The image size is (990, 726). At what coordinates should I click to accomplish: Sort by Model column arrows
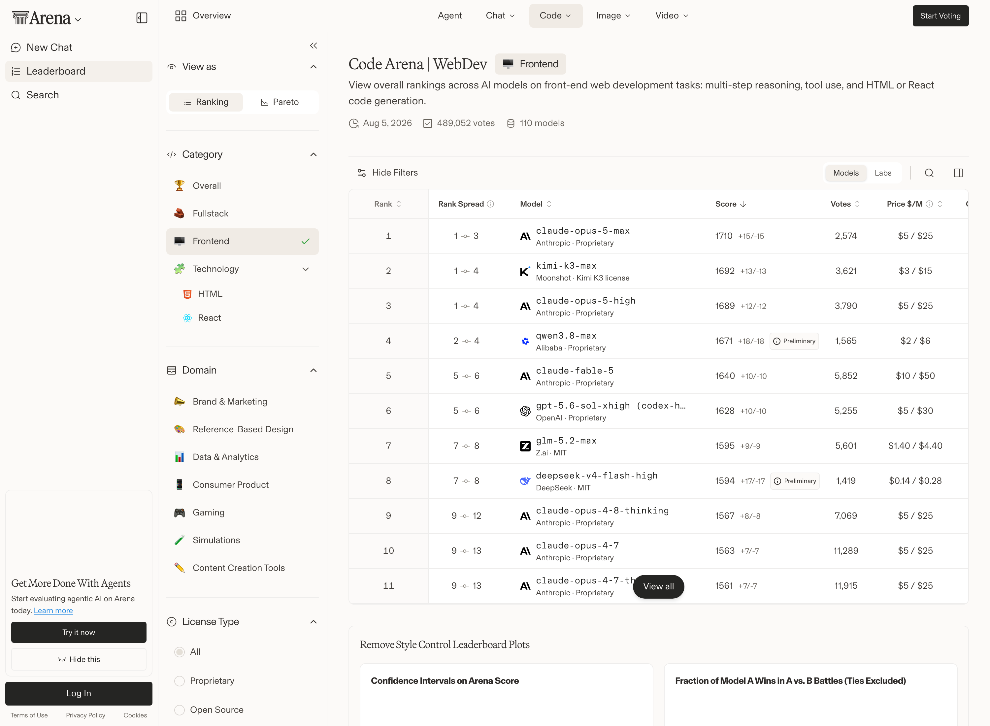tap(549, 204)
